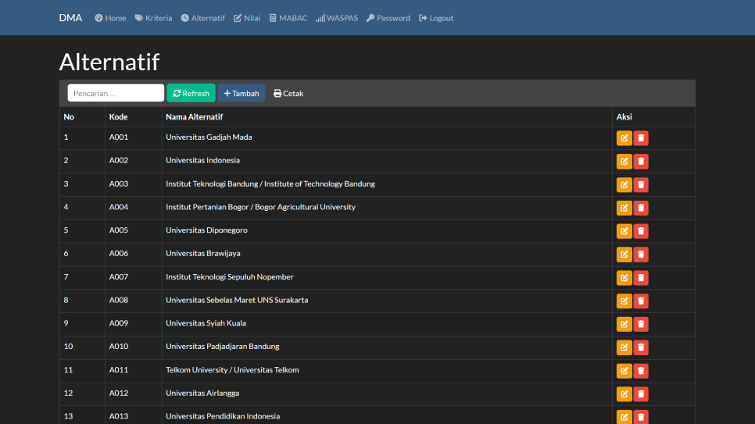Edit Universitas Gadjah Mada row
This screenshot has height=424, width=755.
pyautogui.click(x=624, y=138)
